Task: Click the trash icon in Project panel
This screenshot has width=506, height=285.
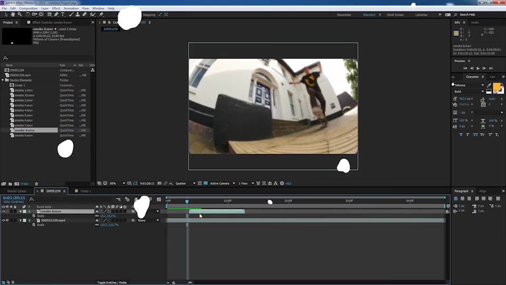Action: pyautogui.click(x=36, y=184)
